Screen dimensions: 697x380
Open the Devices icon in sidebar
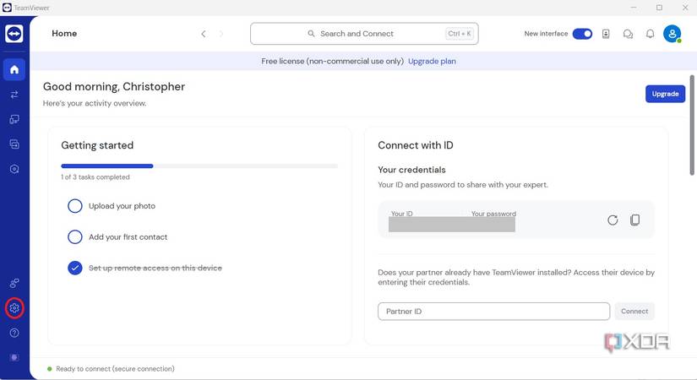[x=14, y=119]
